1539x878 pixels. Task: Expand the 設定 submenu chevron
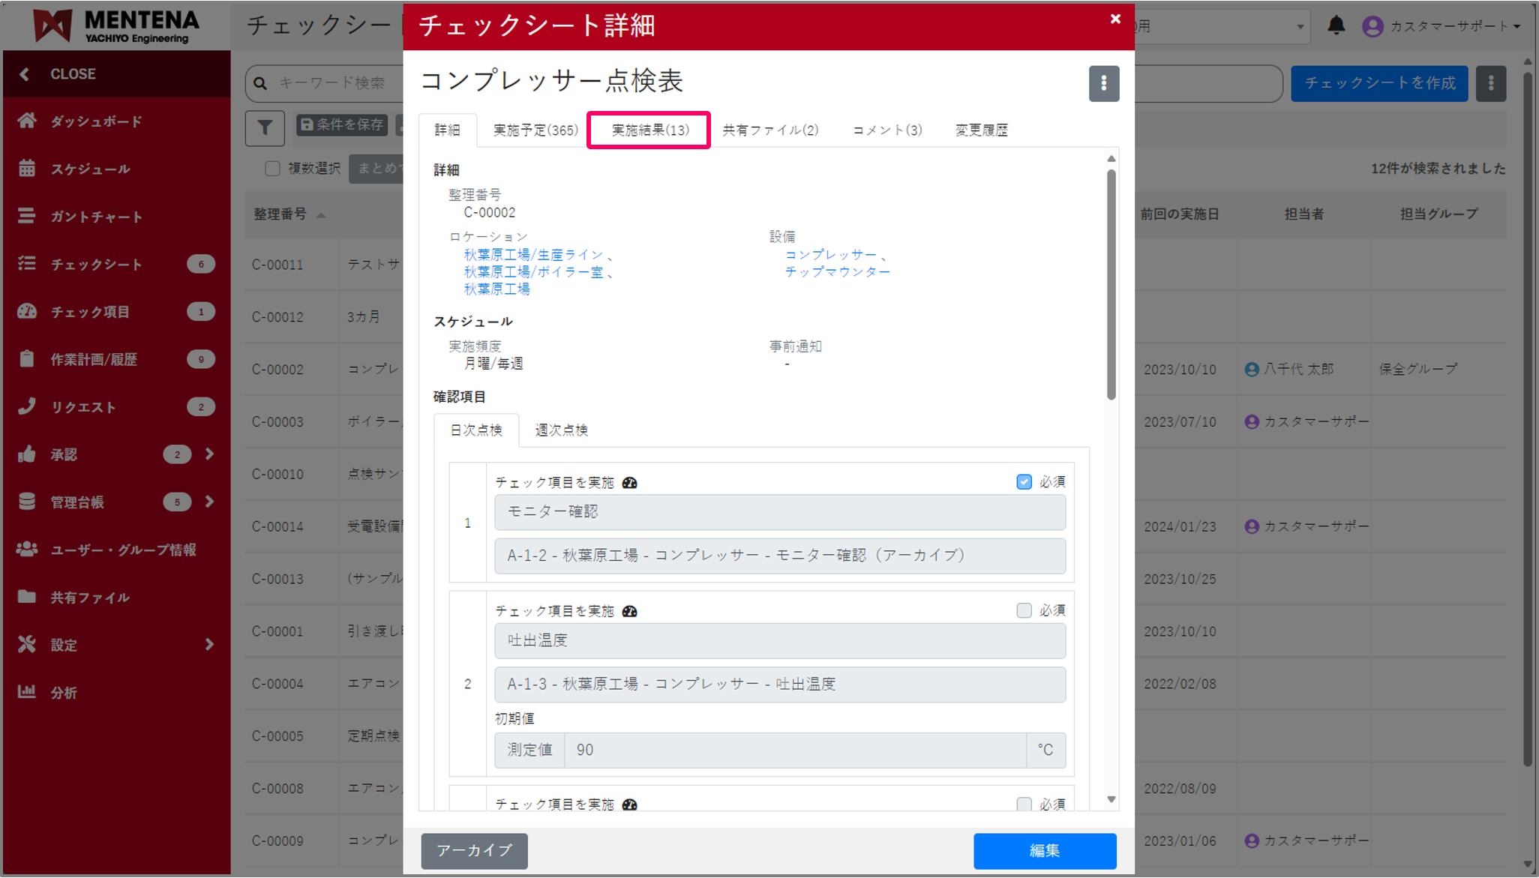tap(210, 644)
